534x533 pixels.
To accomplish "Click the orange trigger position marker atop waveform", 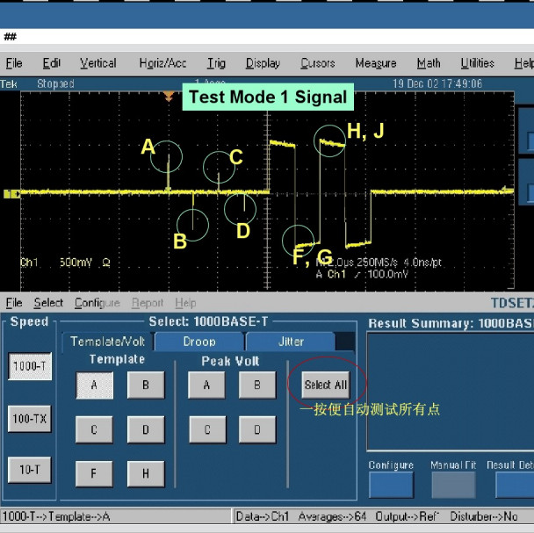I will (169, 94).
